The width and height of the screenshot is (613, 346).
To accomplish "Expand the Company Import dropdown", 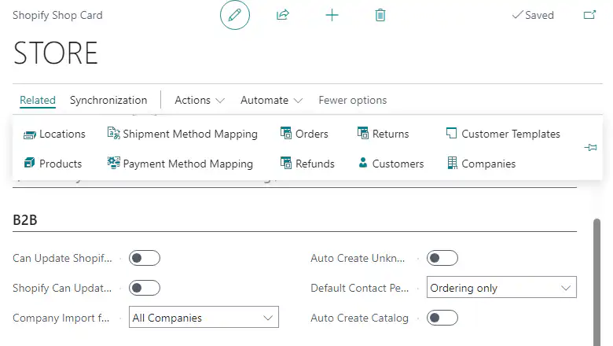I will [204, 318].
